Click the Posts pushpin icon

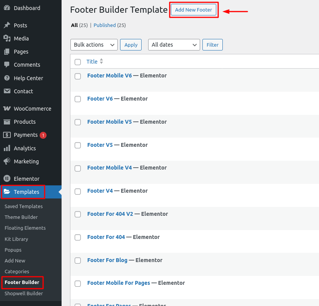(7, 25)
